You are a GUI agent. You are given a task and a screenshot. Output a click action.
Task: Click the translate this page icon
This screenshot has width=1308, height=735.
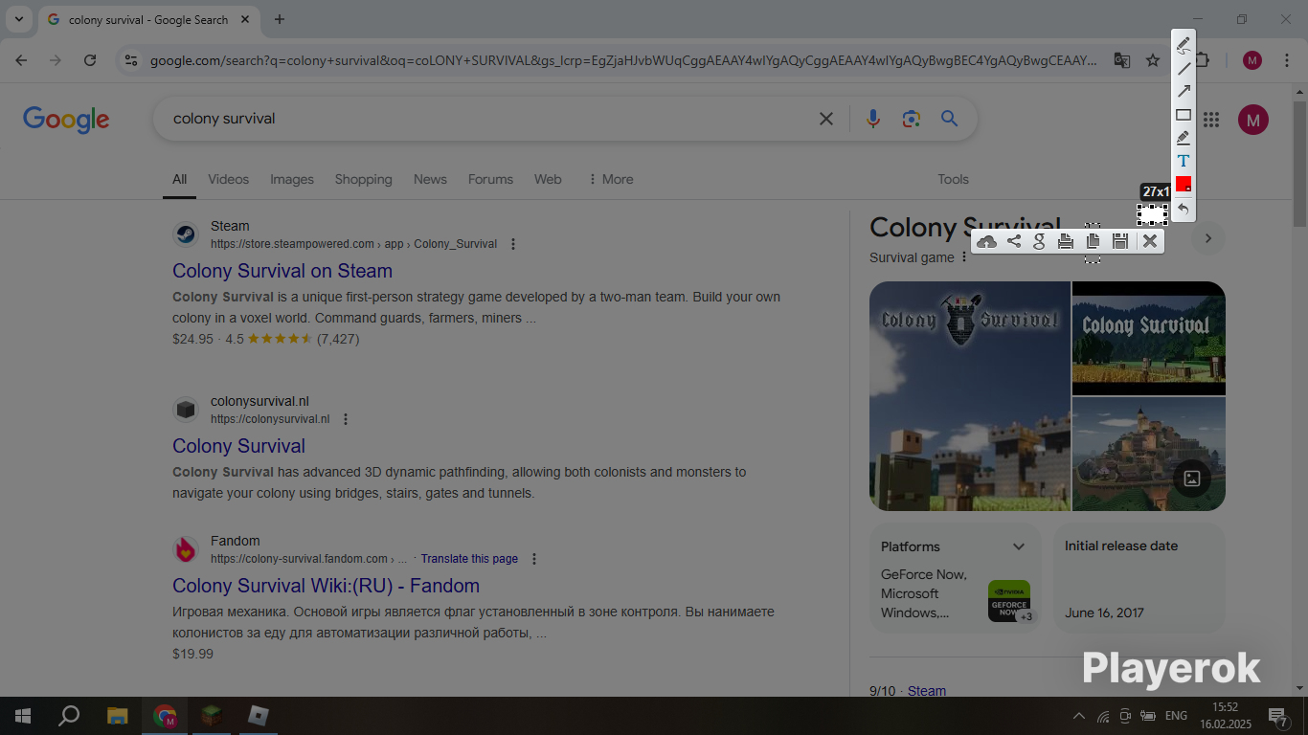[x=1122, y=60]
